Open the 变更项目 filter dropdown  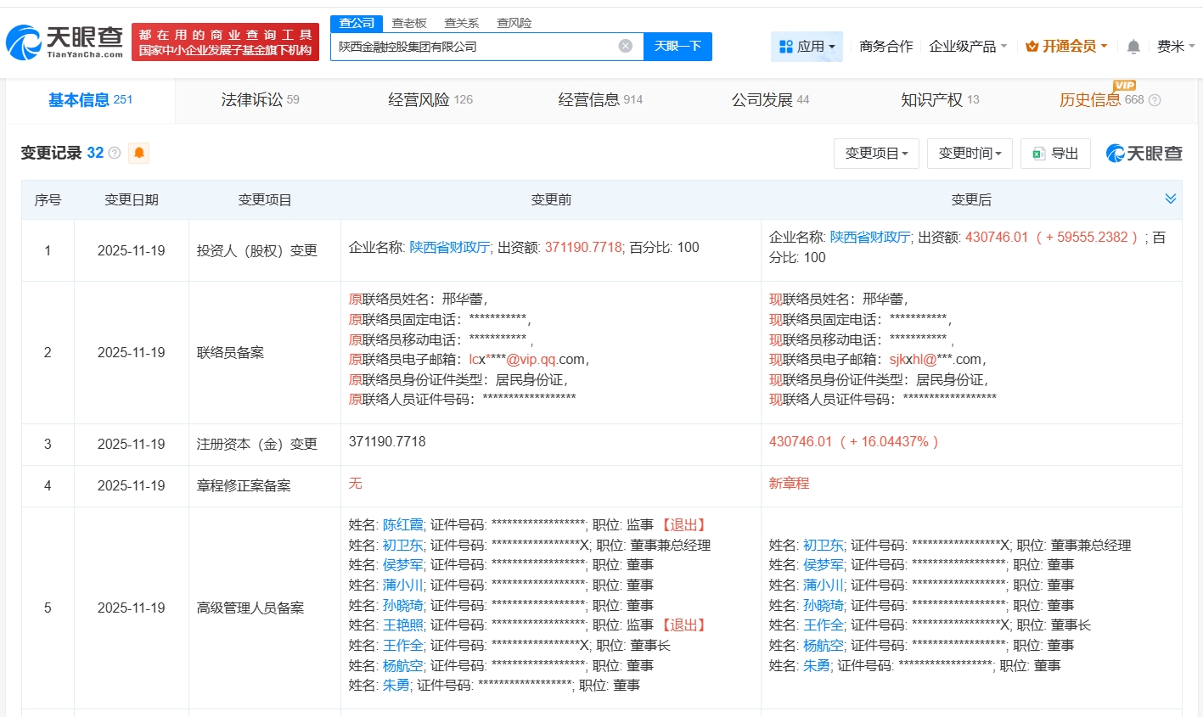coord(876,154)
